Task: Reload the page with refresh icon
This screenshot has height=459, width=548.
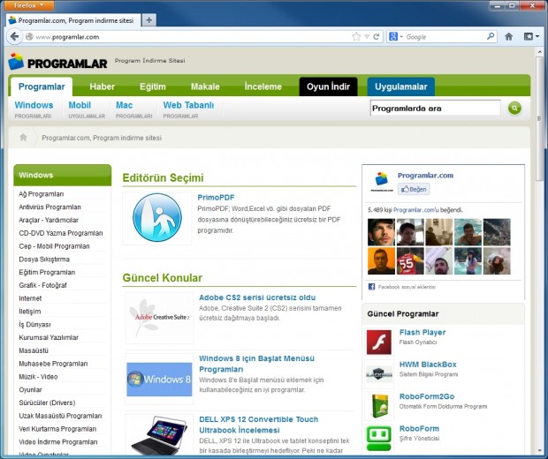Action: (x=377, y=37)
